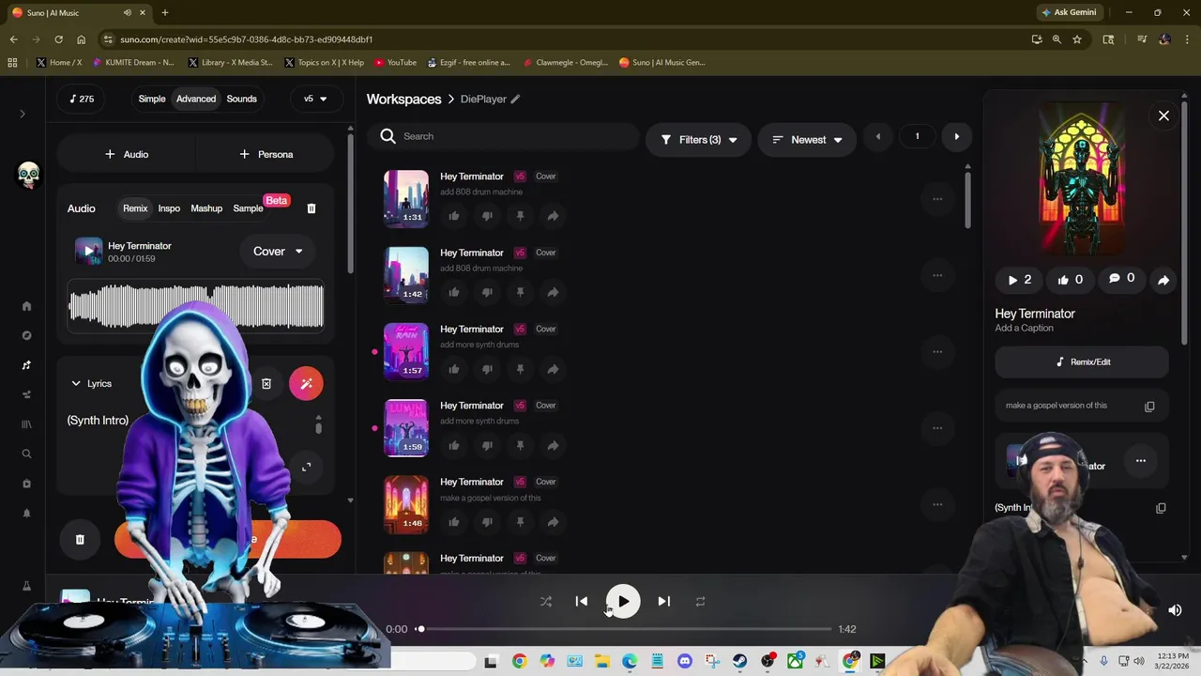The height and width of the screenshot is (676, 1201).
Task: Open the Filters (3) dropdown
Action: 698,140
